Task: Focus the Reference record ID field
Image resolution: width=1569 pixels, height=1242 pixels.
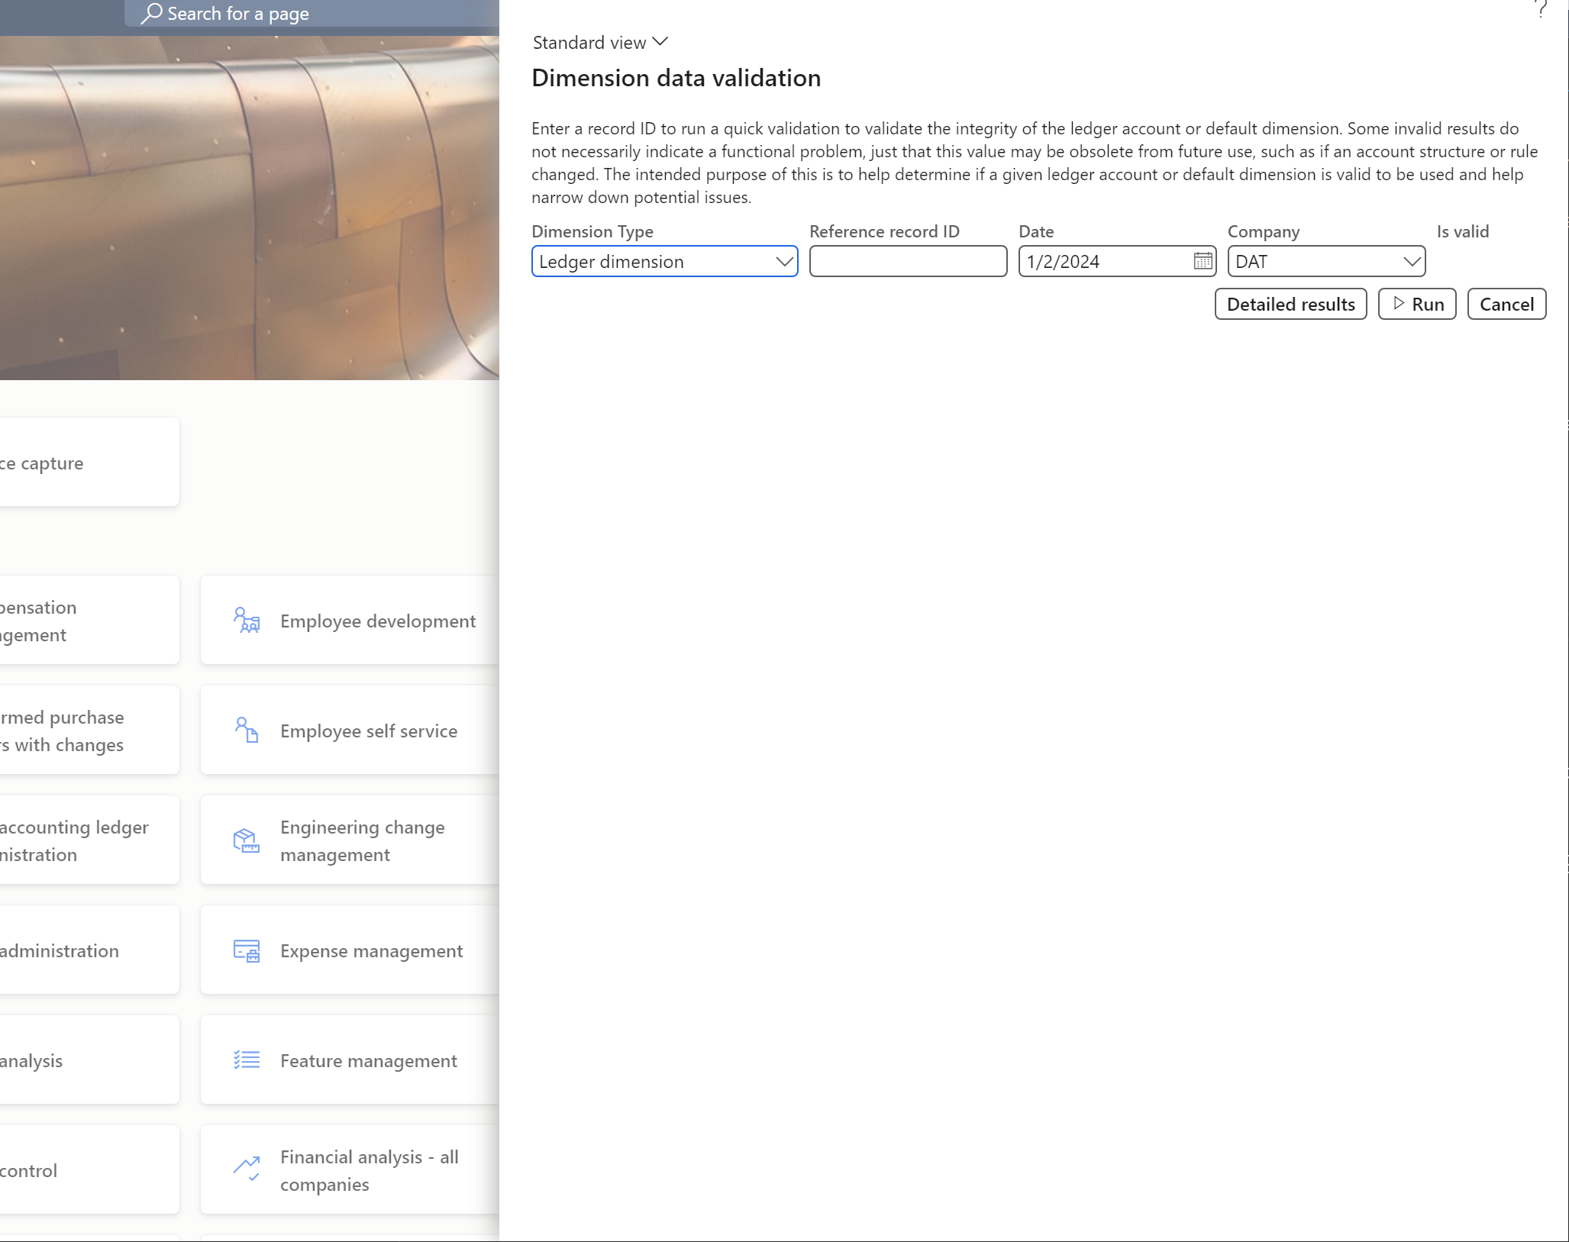Action: tap(908, 262)
